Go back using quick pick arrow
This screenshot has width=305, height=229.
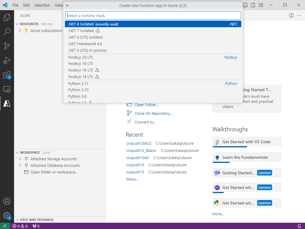68,5
